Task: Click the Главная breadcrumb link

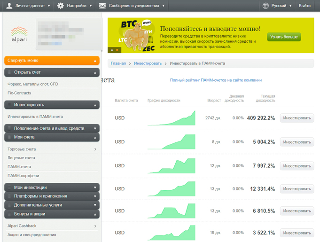Action: pyautogui.click(x=118, y=63)
